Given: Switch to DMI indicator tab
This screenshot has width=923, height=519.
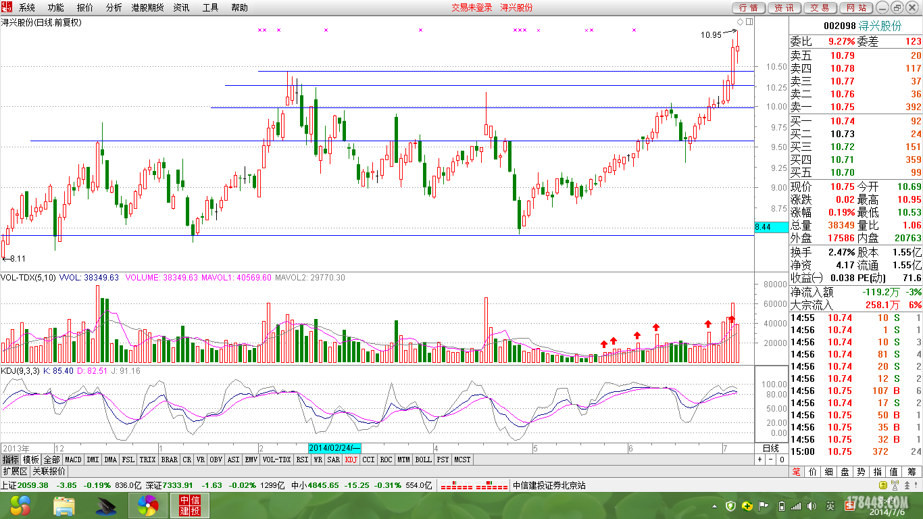Looking at the screenshot, I should (93, 460).
